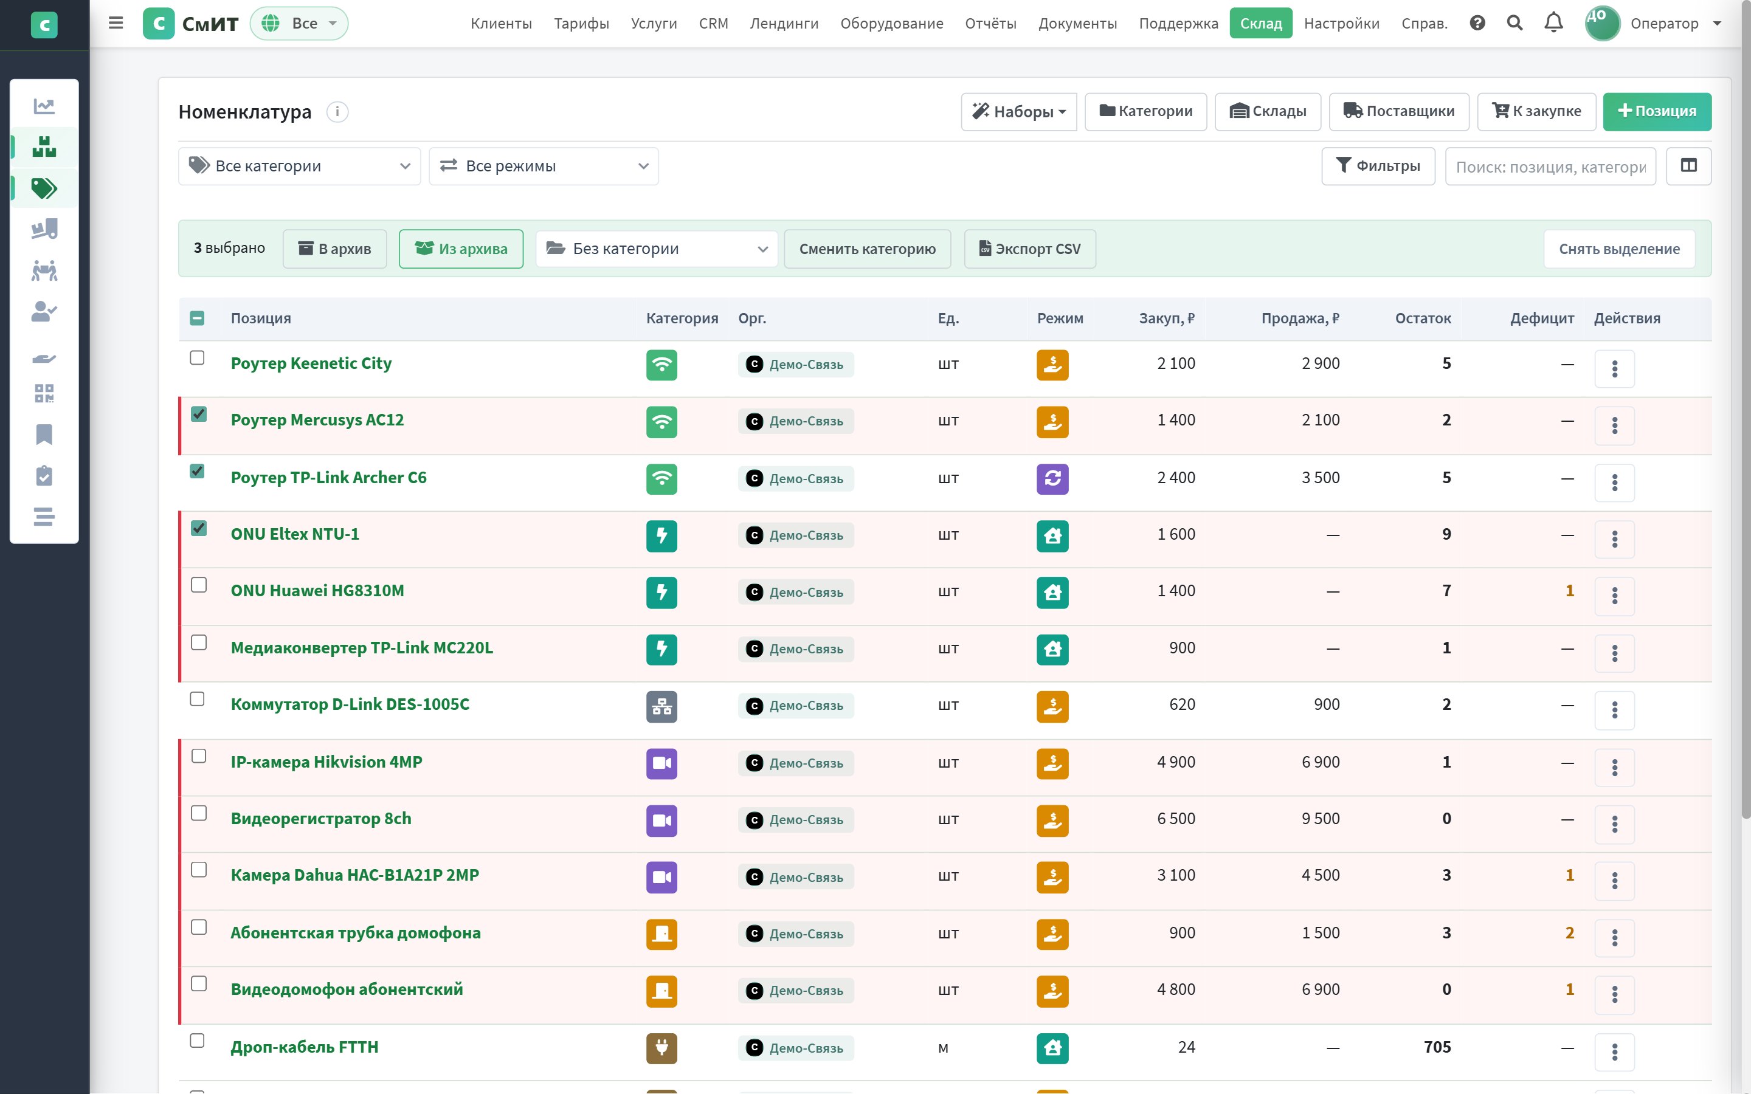Open the warehouse boxes icon in the sidebar
Screen dimensions: 1751x1094
[x=44, y=148]
